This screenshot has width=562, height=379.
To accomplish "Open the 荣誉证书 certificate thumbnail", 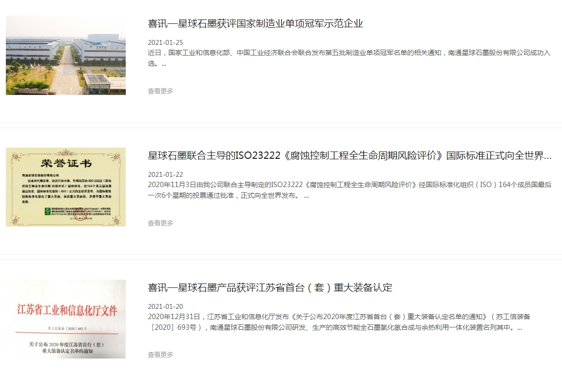I will pyautogui.click(x=66, y=187).
